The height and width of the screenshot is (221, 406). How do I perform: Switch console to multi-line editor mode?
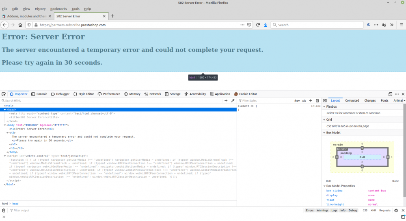click(403, 217)
